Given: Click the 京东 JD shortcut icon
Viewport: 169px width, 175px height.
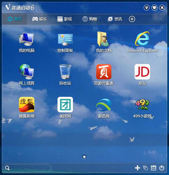Looking at the screenshot, I should pyautogui.click(x=142, y=72).
